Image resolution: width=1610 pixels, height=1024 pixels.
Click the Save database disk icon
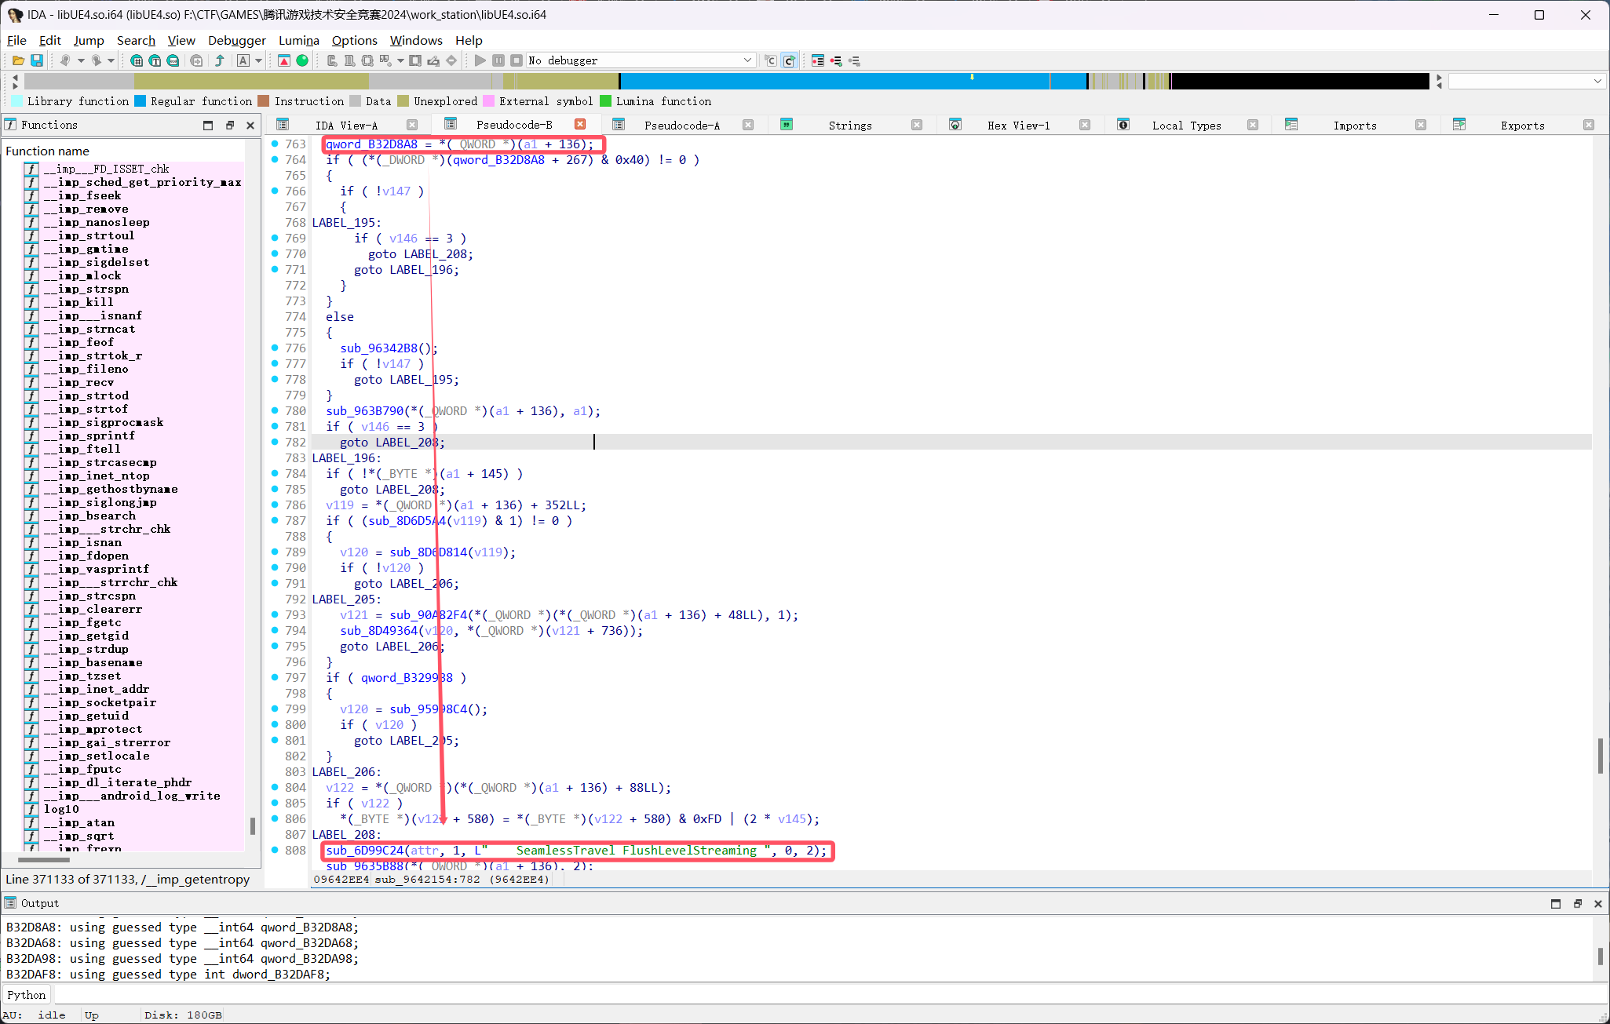(x=36, y=60)
